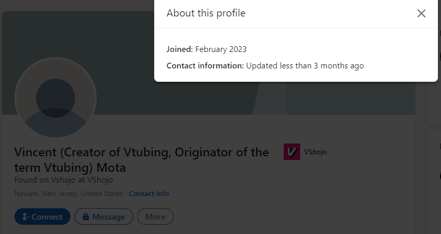Click the Connect button

42,217
